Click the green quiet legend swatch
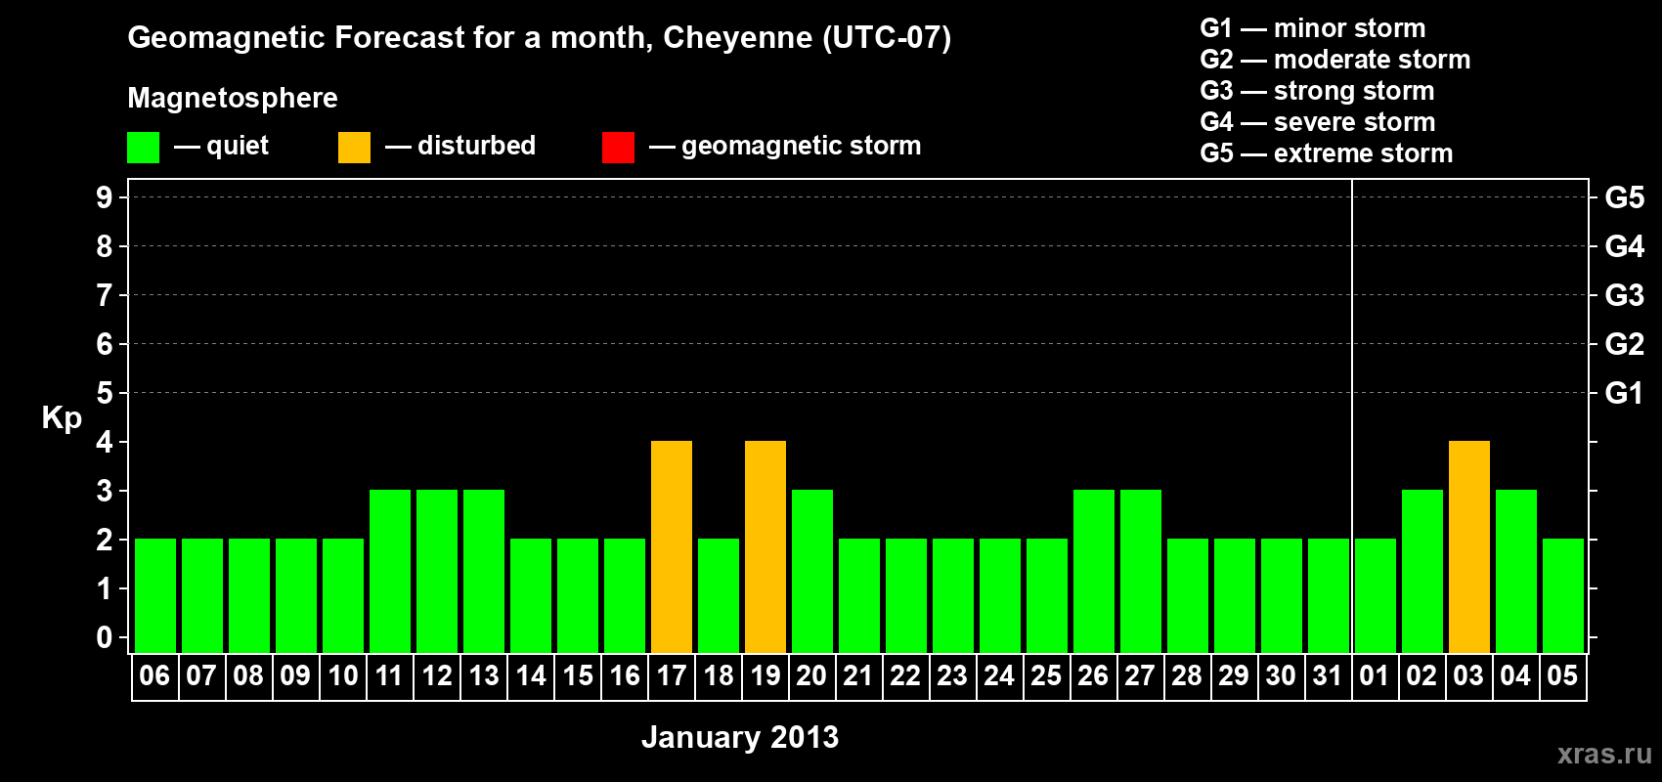Viewport: 1662px width, 782px height. [x=143, y=148]
